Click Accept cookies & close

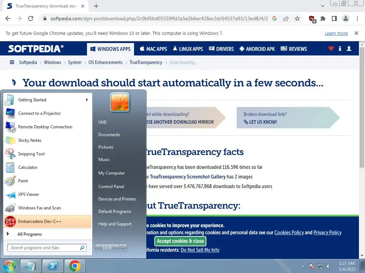(x=180, y=241)
